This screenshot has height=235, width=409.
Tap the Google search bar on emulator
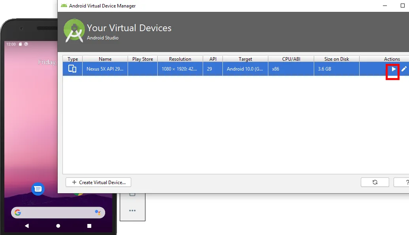click(58, 213)
